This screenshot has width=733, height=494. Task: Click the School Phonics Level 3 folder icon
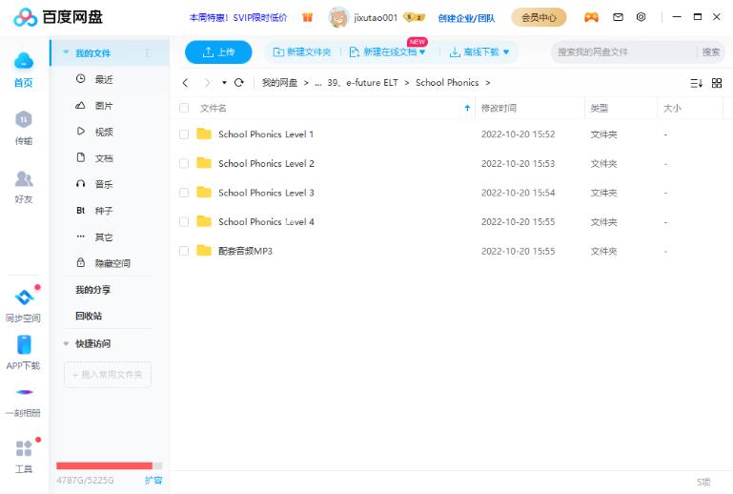[204, 193]
